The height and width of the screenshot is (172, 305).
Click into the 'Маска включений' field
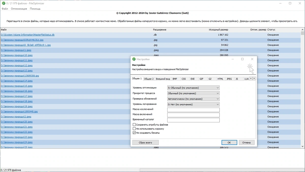point(193,115)
